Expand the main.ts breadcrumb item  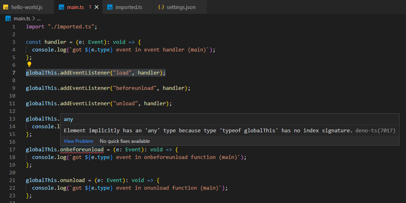pyautogui.click(x=22, y=19)
